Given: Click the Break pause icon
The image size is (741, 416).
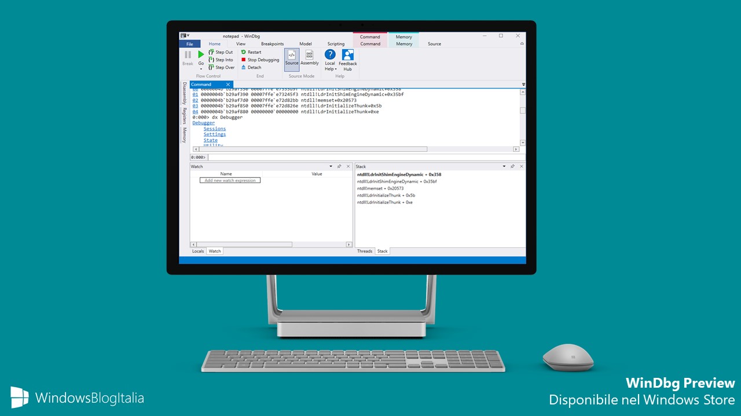Looking at the screenshot, I should click(188, 55).
